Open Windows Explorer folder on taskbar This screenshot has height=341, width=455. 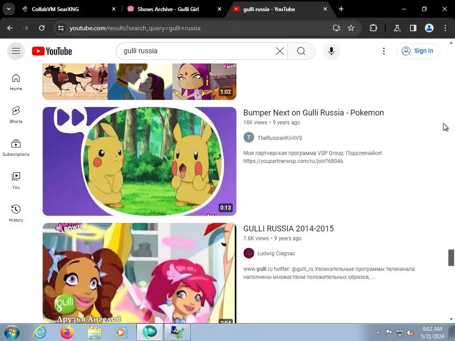95,332
